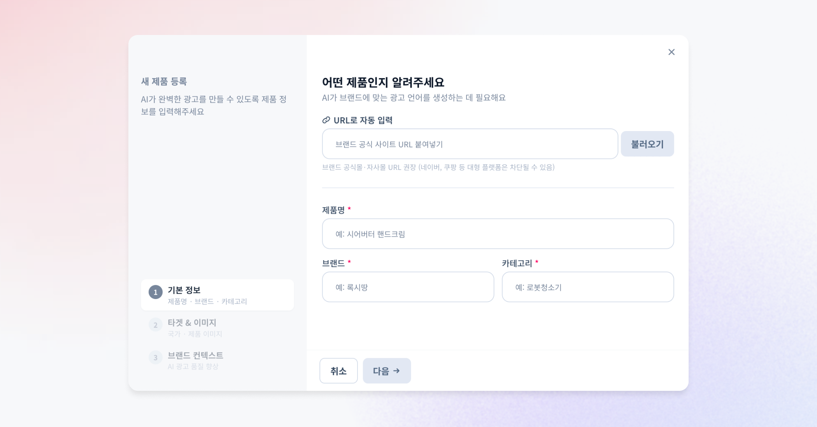Viewport: 817px width, 427px height.
Task: Click the 불러오기 button
Action: (x=647, y=144)
